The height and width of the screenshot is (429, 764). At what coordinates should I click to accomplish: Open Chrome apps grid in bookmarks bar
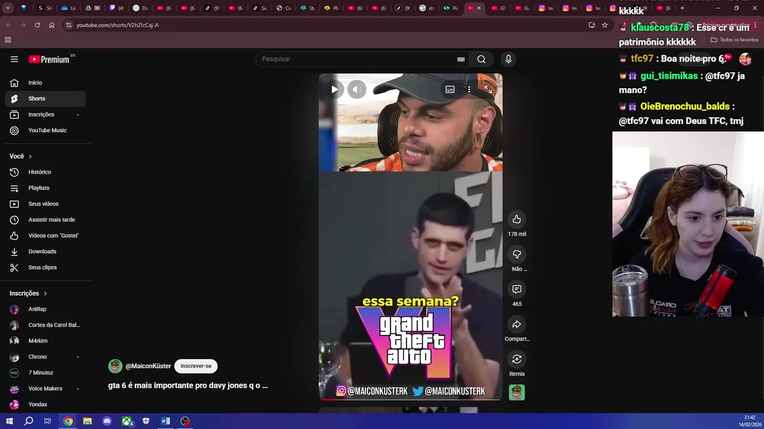click(8, 40)
